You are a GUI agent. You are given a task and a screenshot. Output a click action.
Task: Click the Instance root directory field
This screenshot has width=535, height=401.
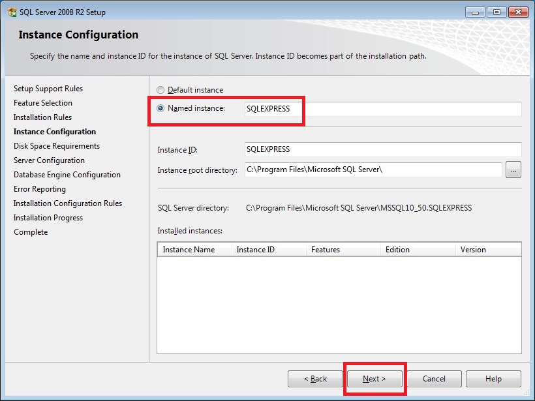point(373,170)
